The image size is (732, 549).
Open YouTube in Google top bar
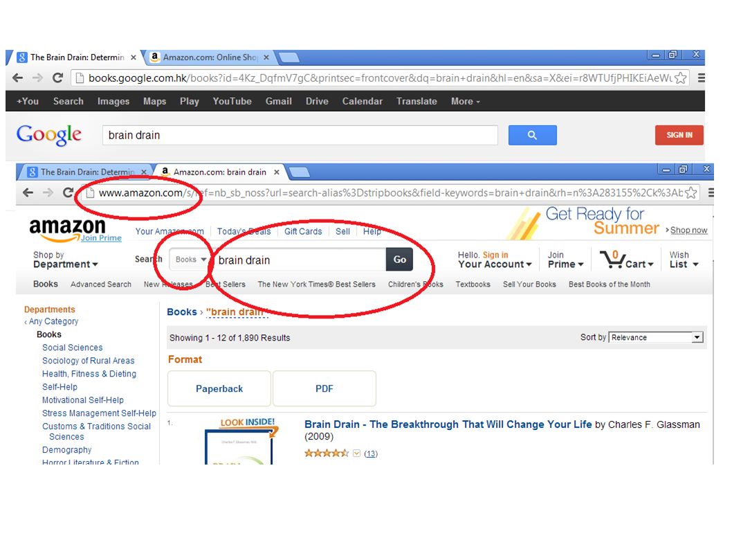pyautogui.click(x=232, y=101)
